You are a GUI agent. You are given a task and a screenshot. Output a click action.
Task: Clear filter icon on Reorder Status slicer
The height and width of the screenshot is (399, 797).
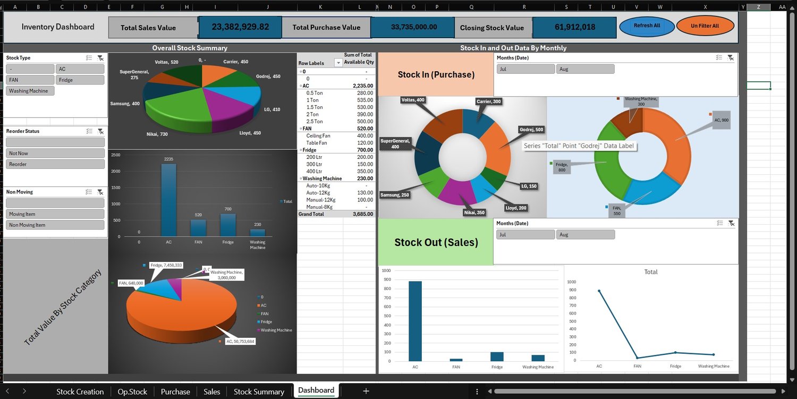click(x=100, y=131)
